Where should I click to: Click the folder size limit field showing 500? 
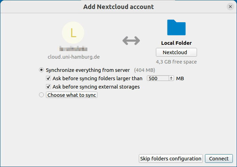[158, 78]
